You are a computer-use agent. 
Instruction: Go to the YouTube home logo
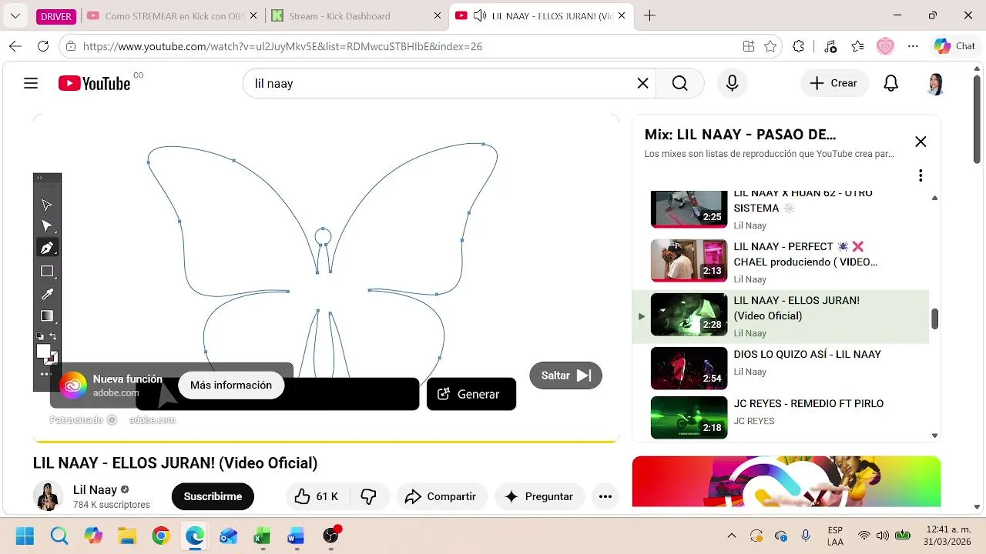(94, 83)
